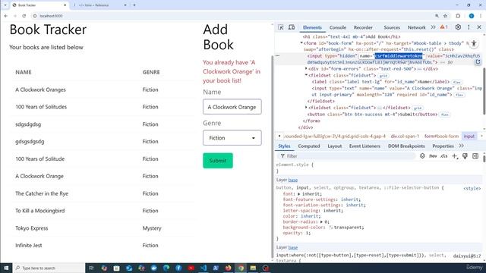
Task: Bookmark this page star icon
Action: pyautogui.click(x=446, y=16)
